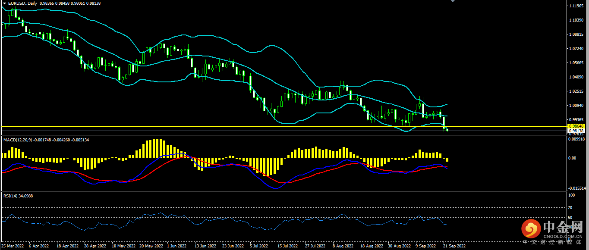Click the 1.08815 price axis value
The width and height of the screenshot is (589, 250).
coord(576,34)
